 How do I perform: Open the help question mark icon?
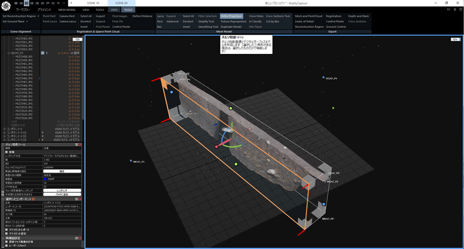tap(461, 9)
